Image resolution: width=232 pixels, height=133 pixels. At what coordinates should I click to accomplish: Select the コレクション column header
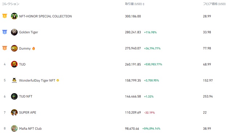click(11, 4)
